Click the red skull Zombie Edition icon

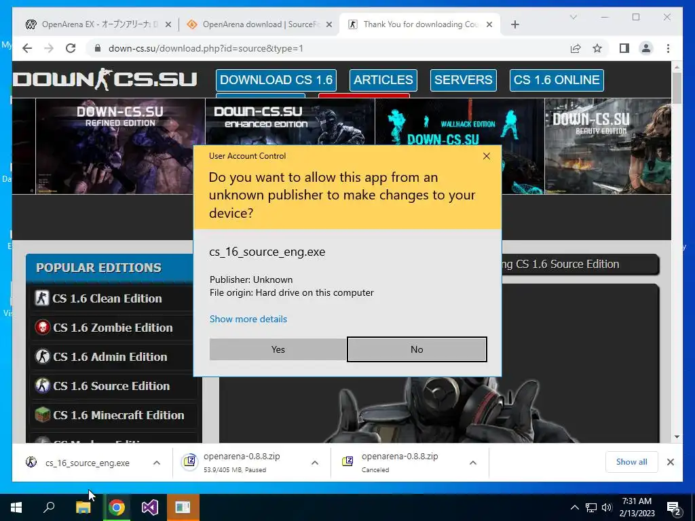point(43,328)
